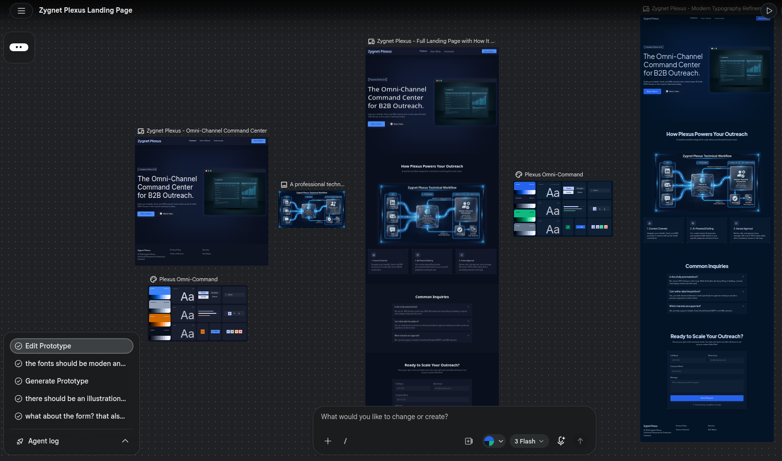
Task: Click the workflow diagram in Modern Typography frame
Action: pyautogui.click(x=707, y=183)
